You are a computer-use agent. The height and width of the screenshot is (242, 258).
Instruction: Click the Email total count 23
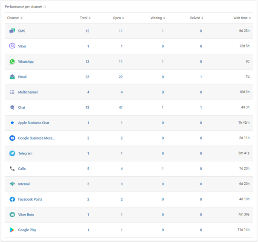[87, 77]
